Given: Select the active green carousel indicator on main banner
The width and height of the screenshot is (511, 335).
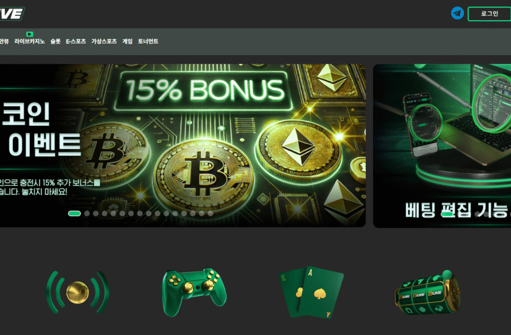Looking at the screenshot, I should [x=75, y=214].
